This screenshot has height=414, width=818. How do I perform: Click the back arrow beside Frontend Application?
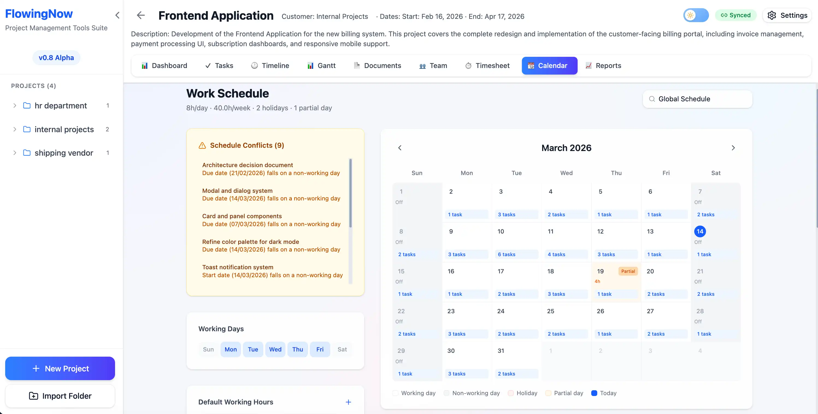(x=141, y=15)
